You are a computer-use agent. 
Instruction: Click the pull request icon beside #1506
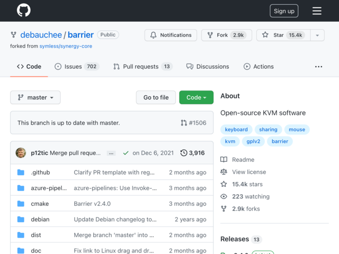click(184, 123)
